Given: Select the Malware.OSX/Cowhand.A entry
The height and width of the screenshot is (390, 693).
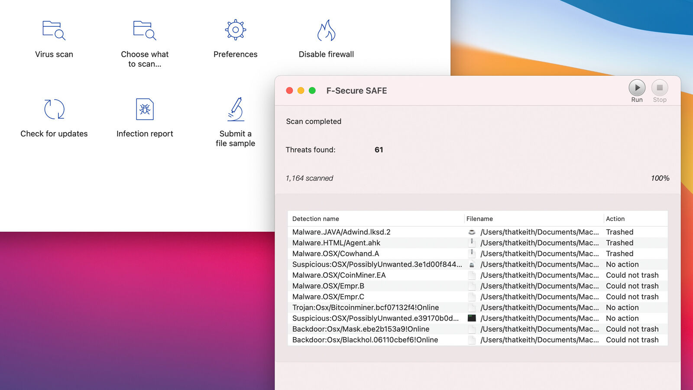Looking at the screenshot, I should pyautogui.click(x=336, y=254).
